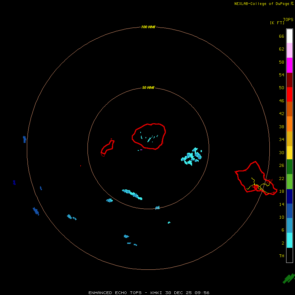Click the orange legend swatch at 38-42
Viewport: 295px width, 295px height.
(x=289, y=124)
